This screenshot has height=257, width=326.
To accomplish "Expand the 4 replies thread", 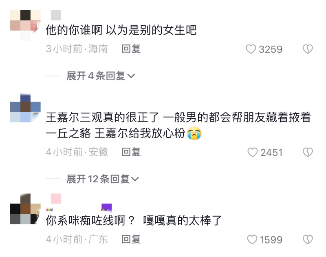I will pyautogui.click(x=101, y=76).
